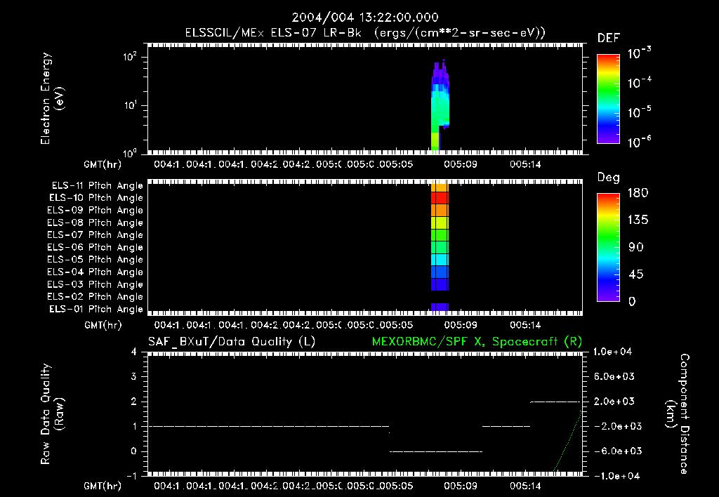Select the ELS-10 Pitch Angle row label

point(95,198)
